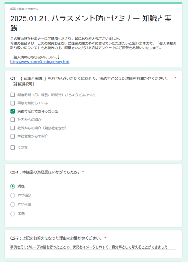Click the Q1 question heading text

[x=89, y=81]
